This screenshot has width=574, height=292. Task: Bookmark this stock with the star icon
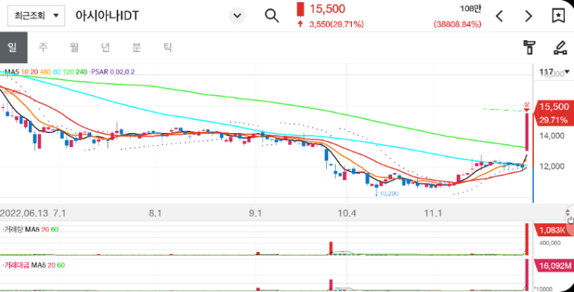[x=558, y=16]
